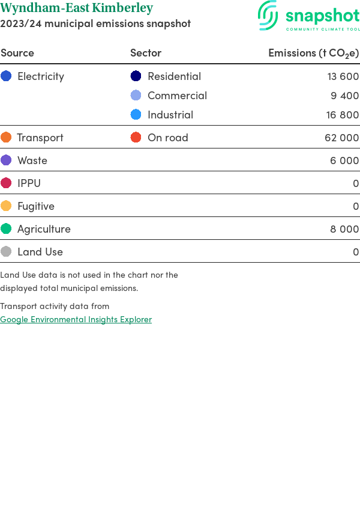The image size is (360, 511).
Task: Click the grey Land Use dot
Action: pos(6,252)
